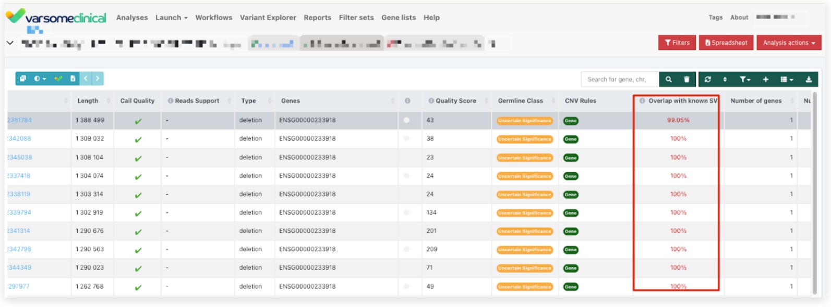Go to the Gene lists page
This screenshot has height=307, width=831.
[398, 18]
